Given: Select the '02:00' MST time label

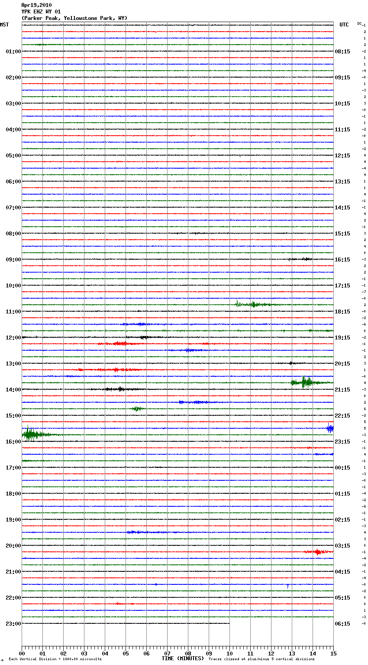Looking at the screenshot, I should (x=13, y=78).
